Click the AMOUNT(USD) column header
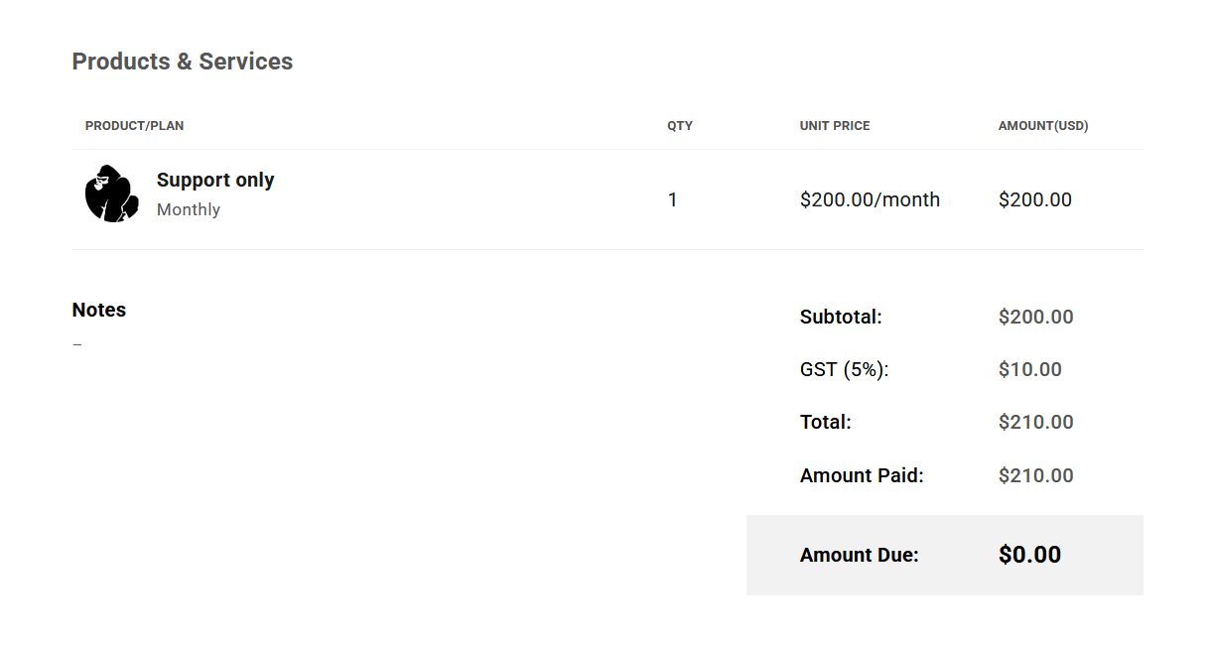Image resolution: width=1211 pixels, height=649 pixels. coord(1043,126)
